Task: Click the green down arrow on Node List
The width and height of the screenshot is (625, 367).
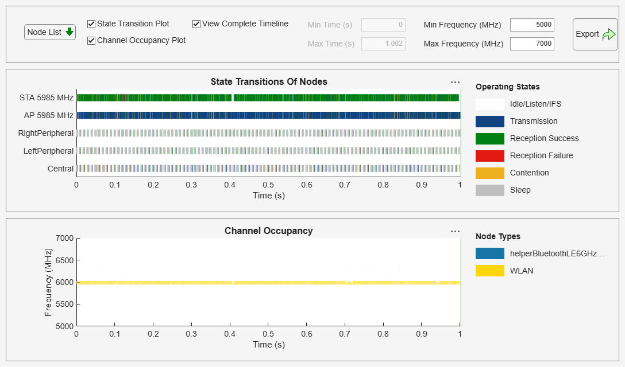Action: point(70,32)
